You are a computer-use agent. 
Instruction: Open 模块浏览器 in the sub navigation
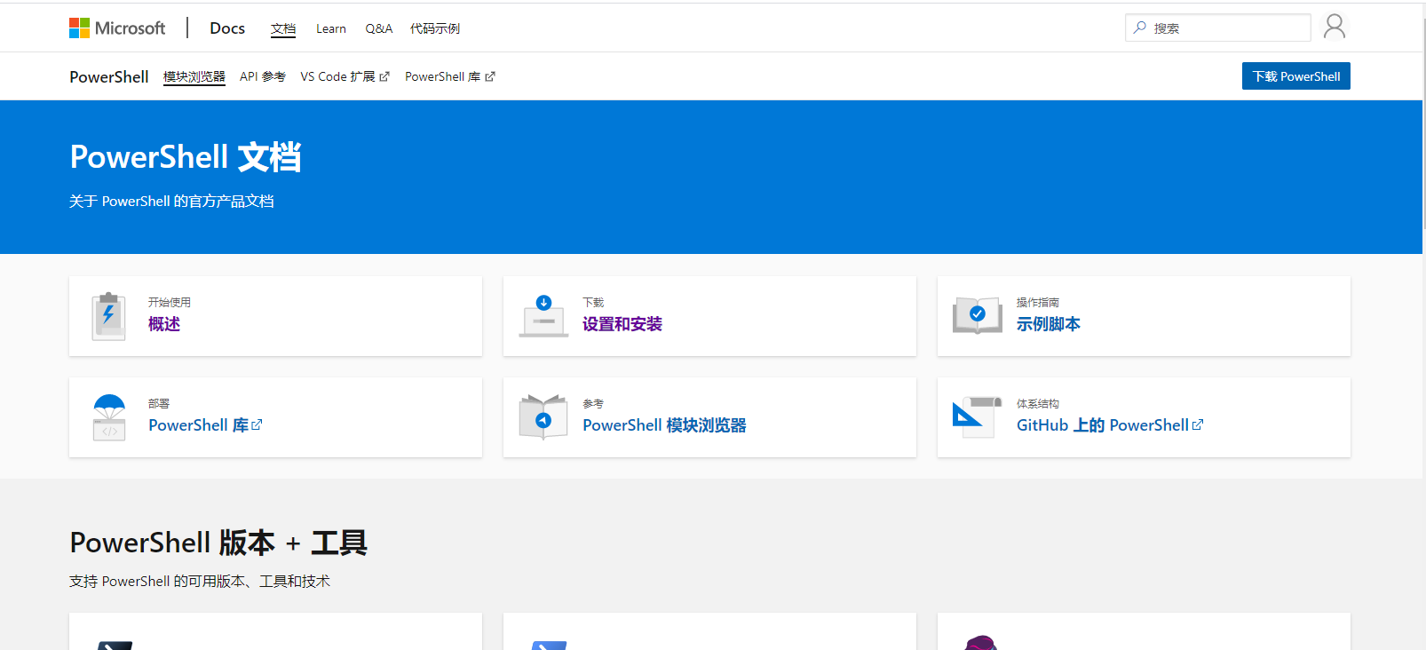tap(194, 77)
